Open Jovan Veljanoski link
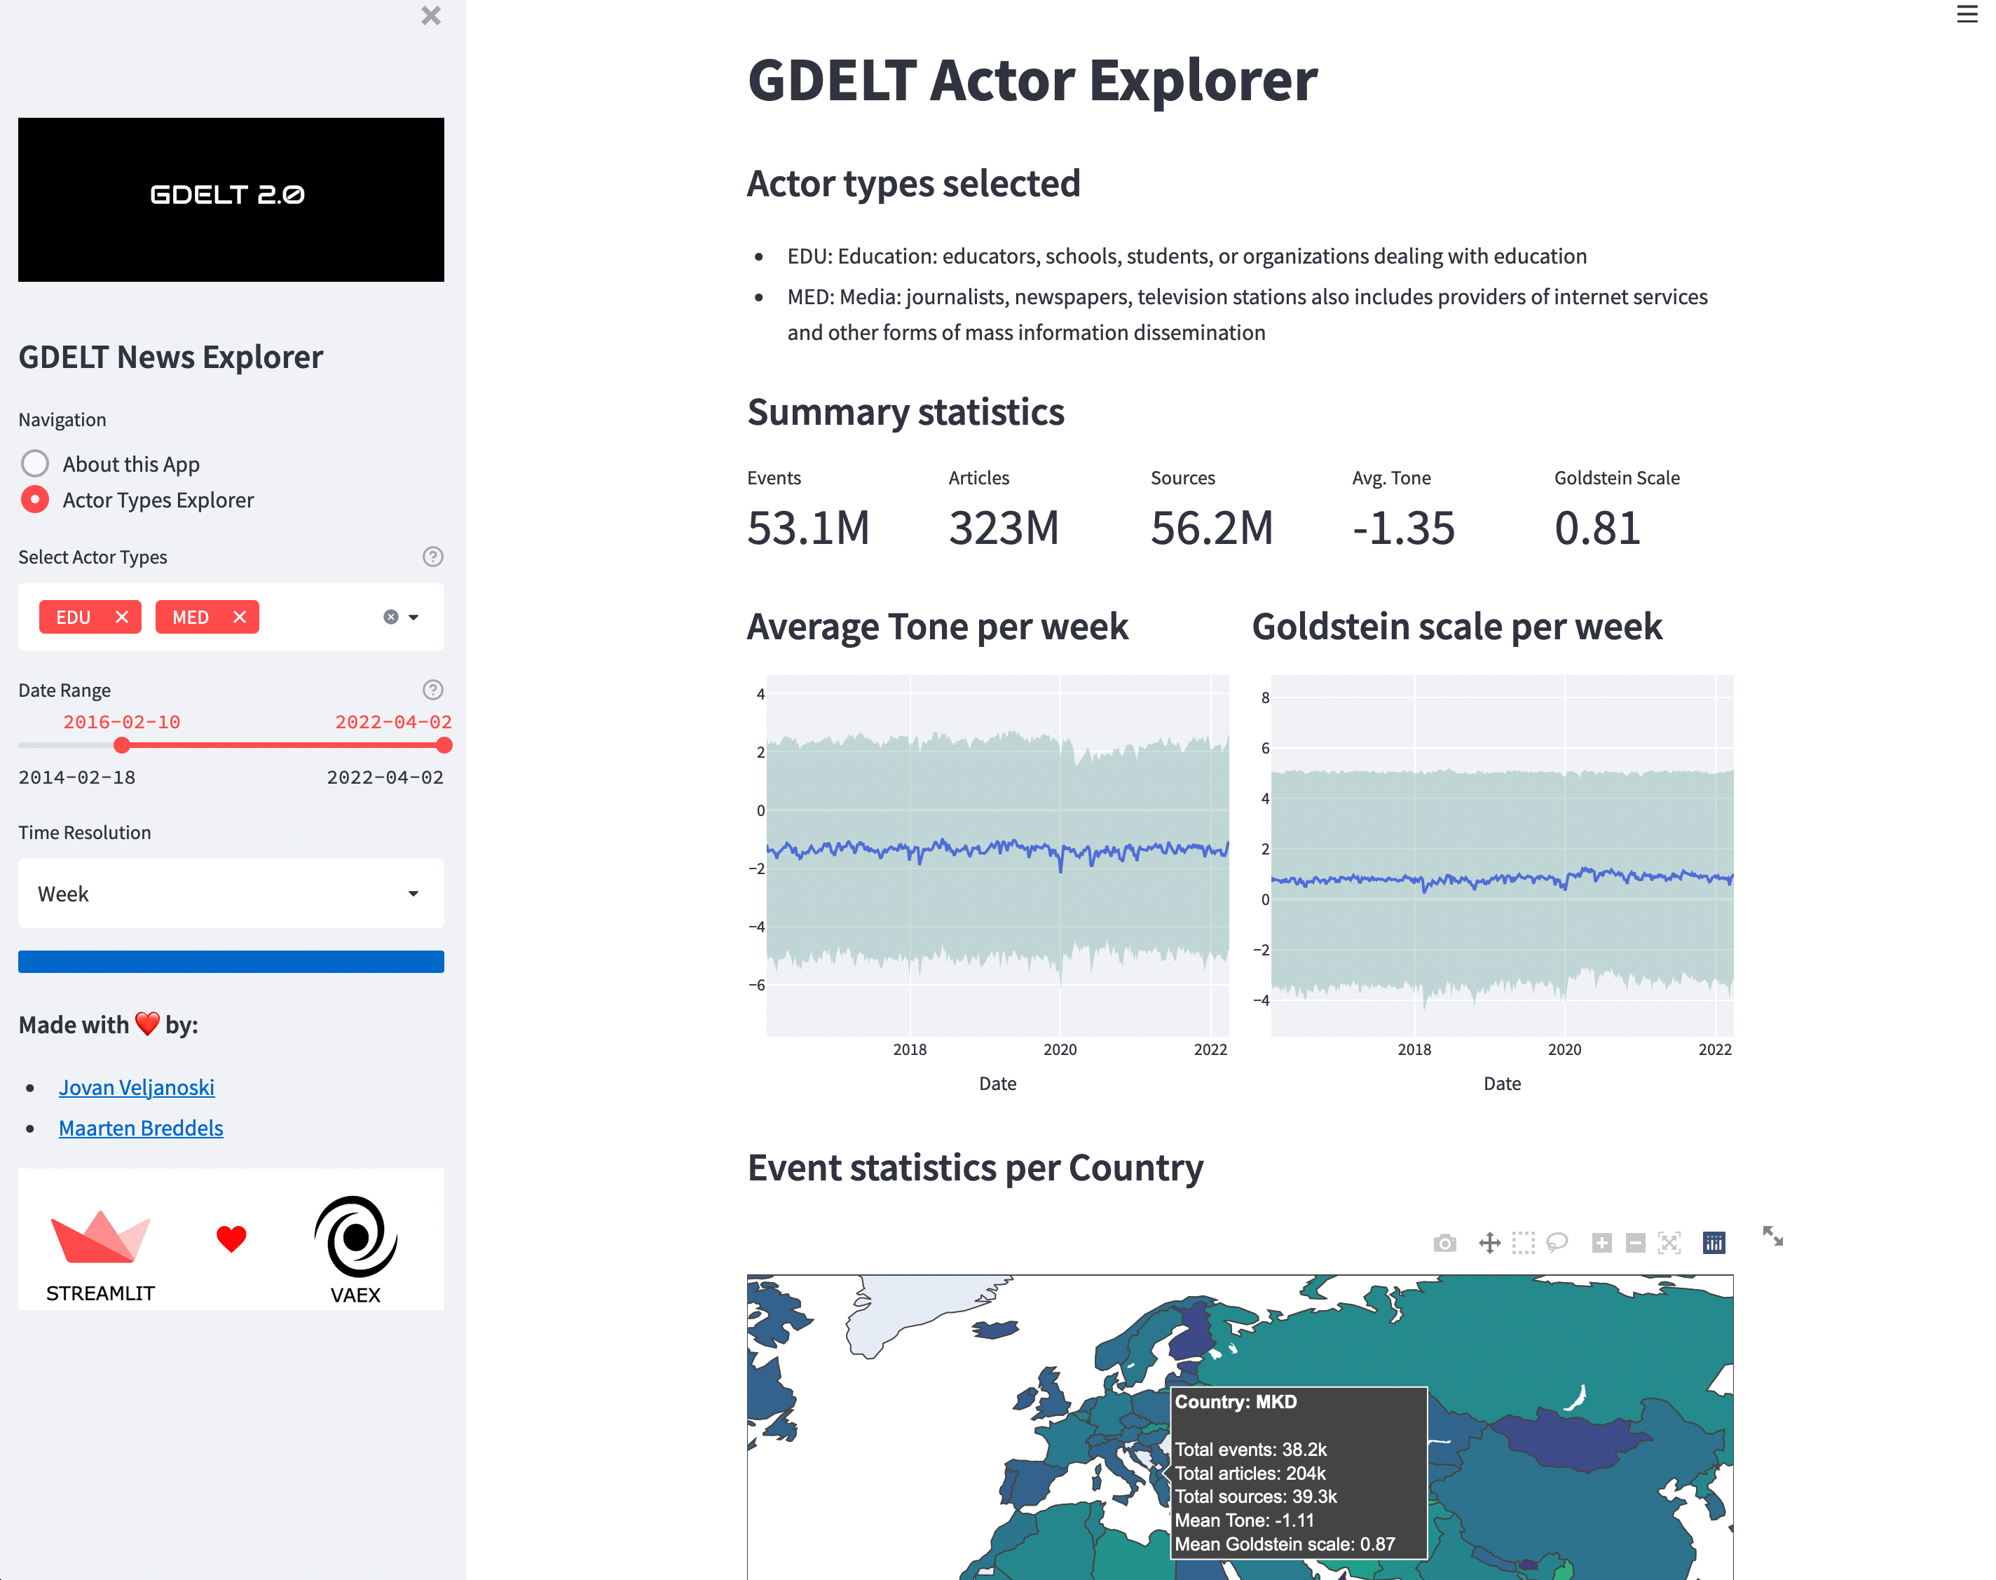Image resolution: width=1996 pixels, height=1580 pixels. pos(136,1087)
